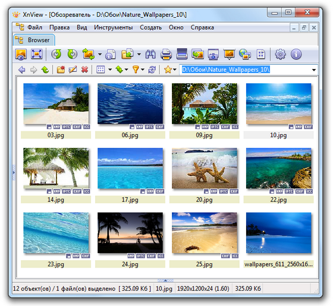Screen dimensions: 333x306
Task: Open the Справка menu
Action: coord(202,27)
